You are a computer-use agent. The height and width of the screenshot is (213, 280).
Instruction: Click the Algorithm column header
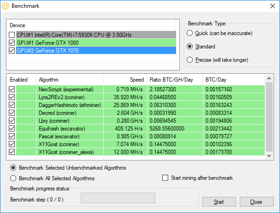coord(69,80)
